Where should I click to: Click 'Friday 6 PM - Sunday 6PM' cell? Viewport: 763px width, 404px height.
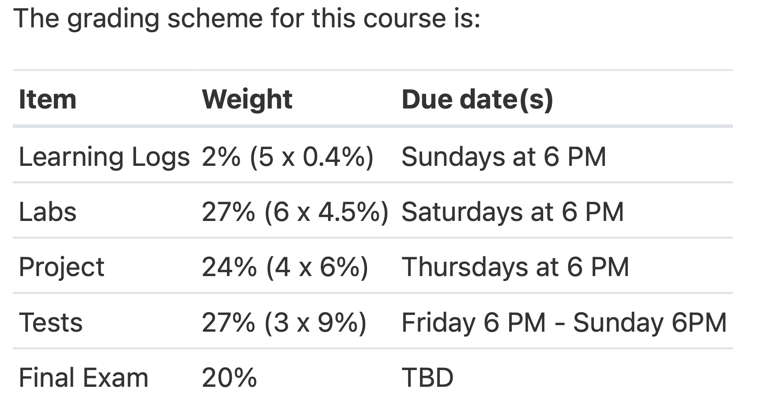pyautogui.click(x=564, y=322)
